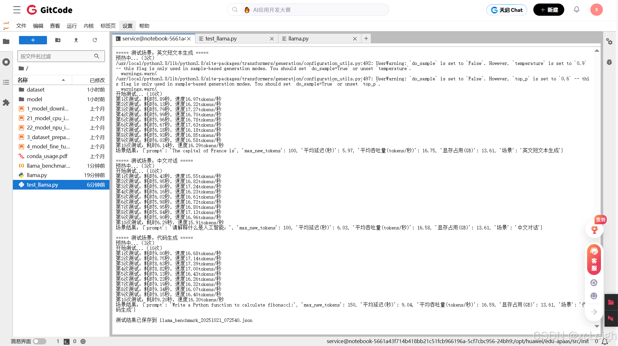This screenshot has width=618, height=346.
Task: Click the search magnifier icon
Action: click(235, 10)
